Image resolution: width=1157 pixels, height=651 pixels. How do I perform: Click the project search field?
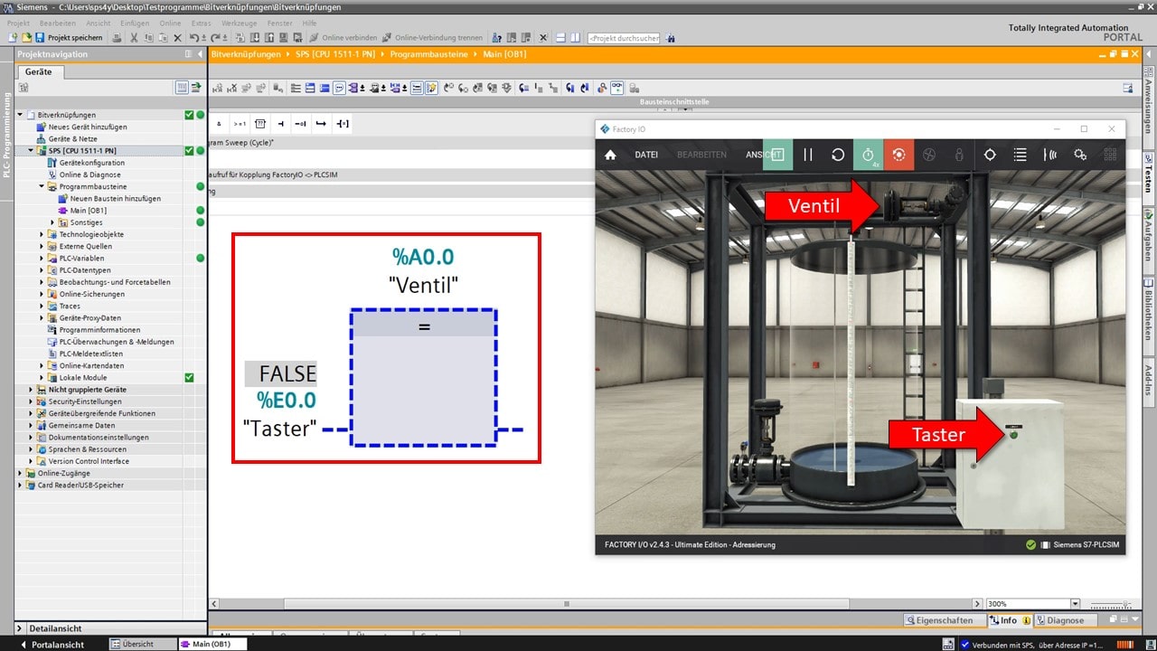[623, 38]
